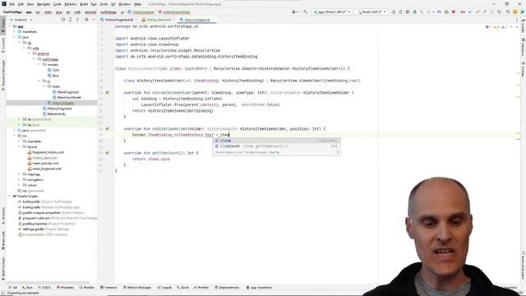
Task: Open the TODO tool window
Action: pyautogui.click(x=44, y=288)
